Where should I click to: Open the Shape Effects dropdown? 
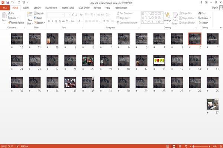187,23
